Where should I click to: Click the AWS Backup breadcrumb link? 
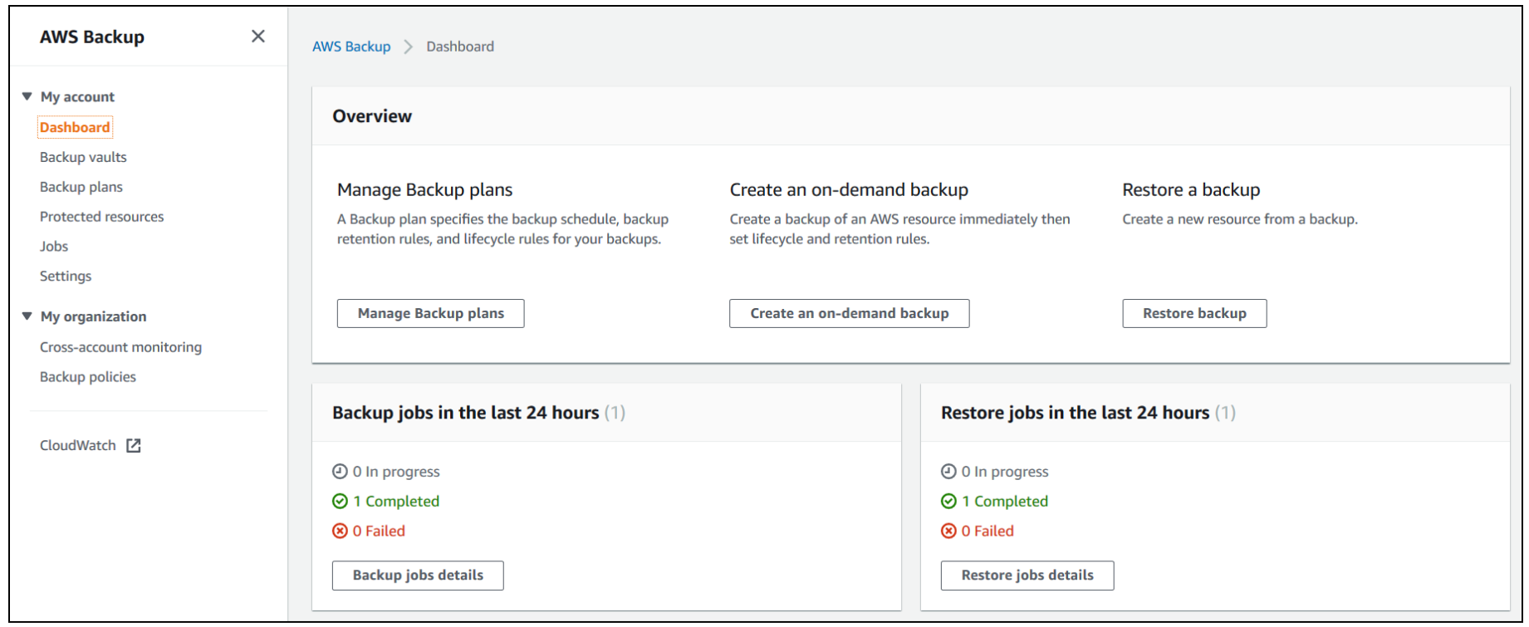pyautogui.click(x=351, y=47)
